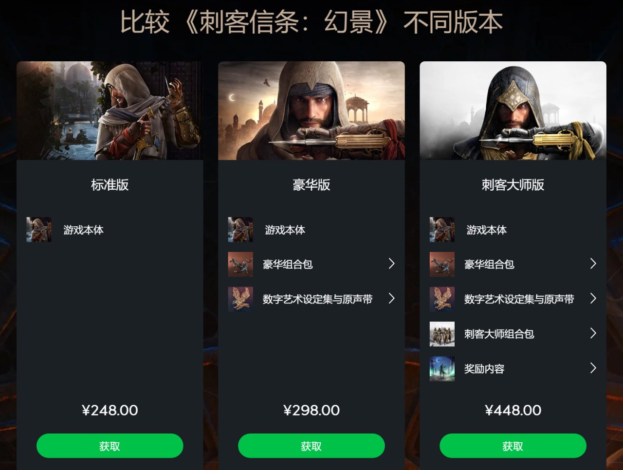The width and height of the screenshot is (623, 470).
Task: Open the 标准版 cover artwork
Action: (110, 110)
